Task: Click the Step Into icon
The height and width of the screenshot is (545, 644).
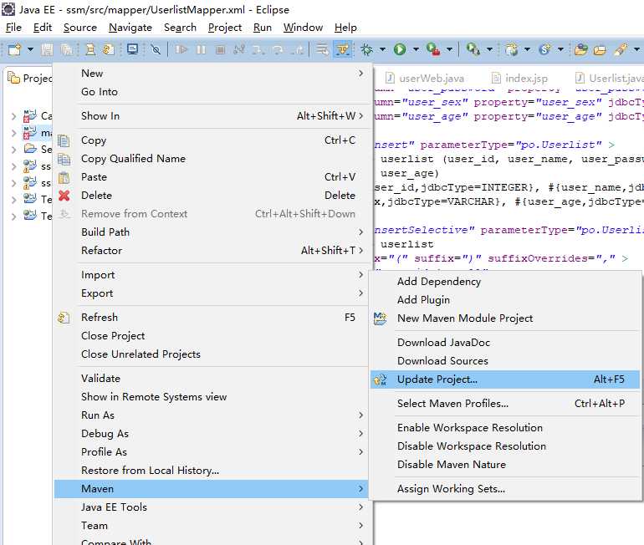Action: (258, 49)
